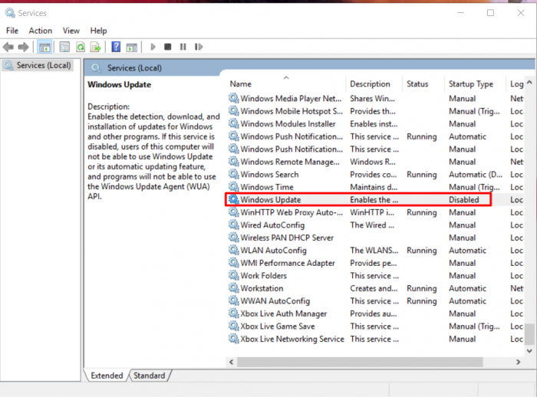Open Properties using the toolbar icon
Screen dimensions: 537x397
pos(64,47)
